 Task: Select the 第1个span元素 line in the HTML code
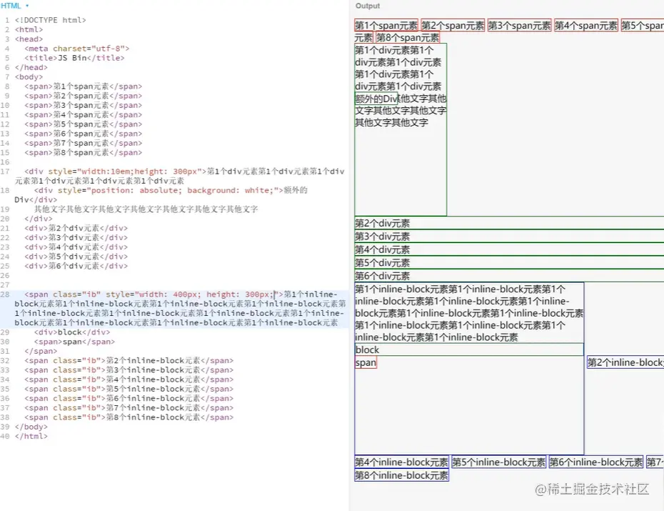pyautogui.click(x=84, y=86)
